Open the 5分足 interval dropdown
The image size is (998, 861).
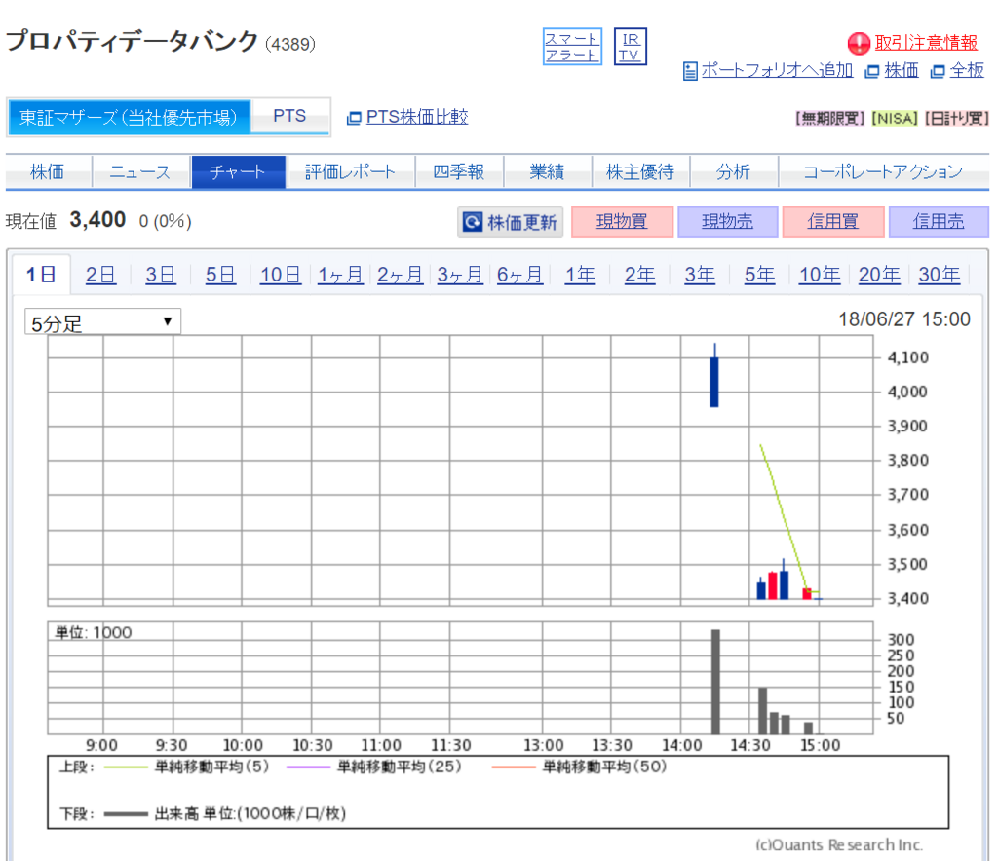click(x=102, y=321)
